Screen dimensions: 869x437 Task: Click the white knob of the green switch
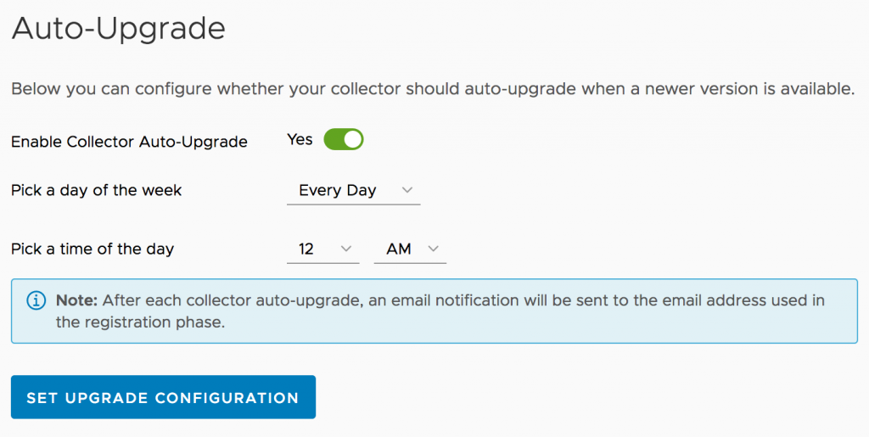[352, 139]
